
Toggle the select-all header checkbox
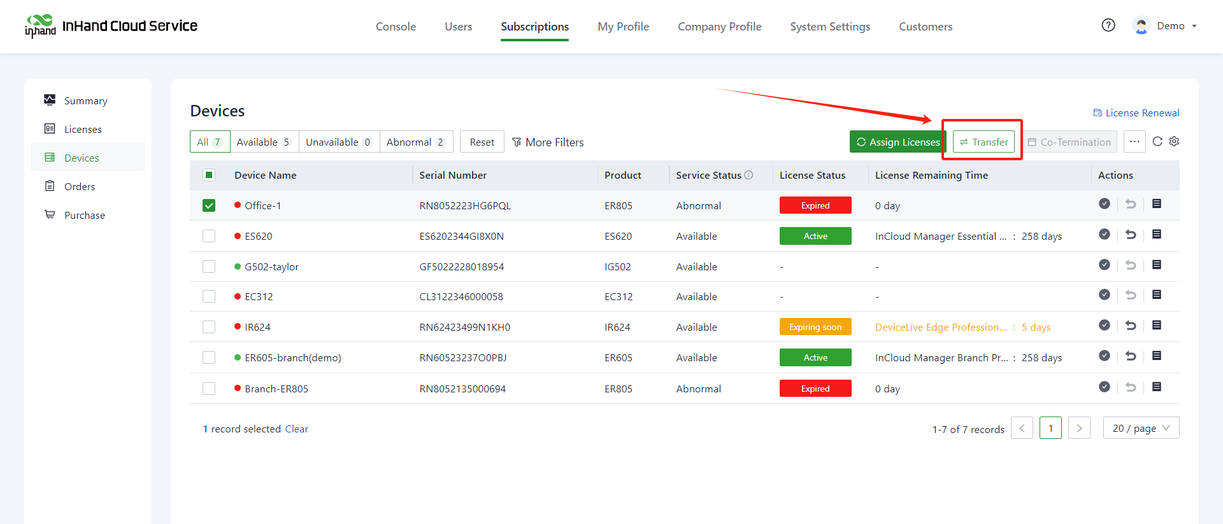[x=209, y=175]
